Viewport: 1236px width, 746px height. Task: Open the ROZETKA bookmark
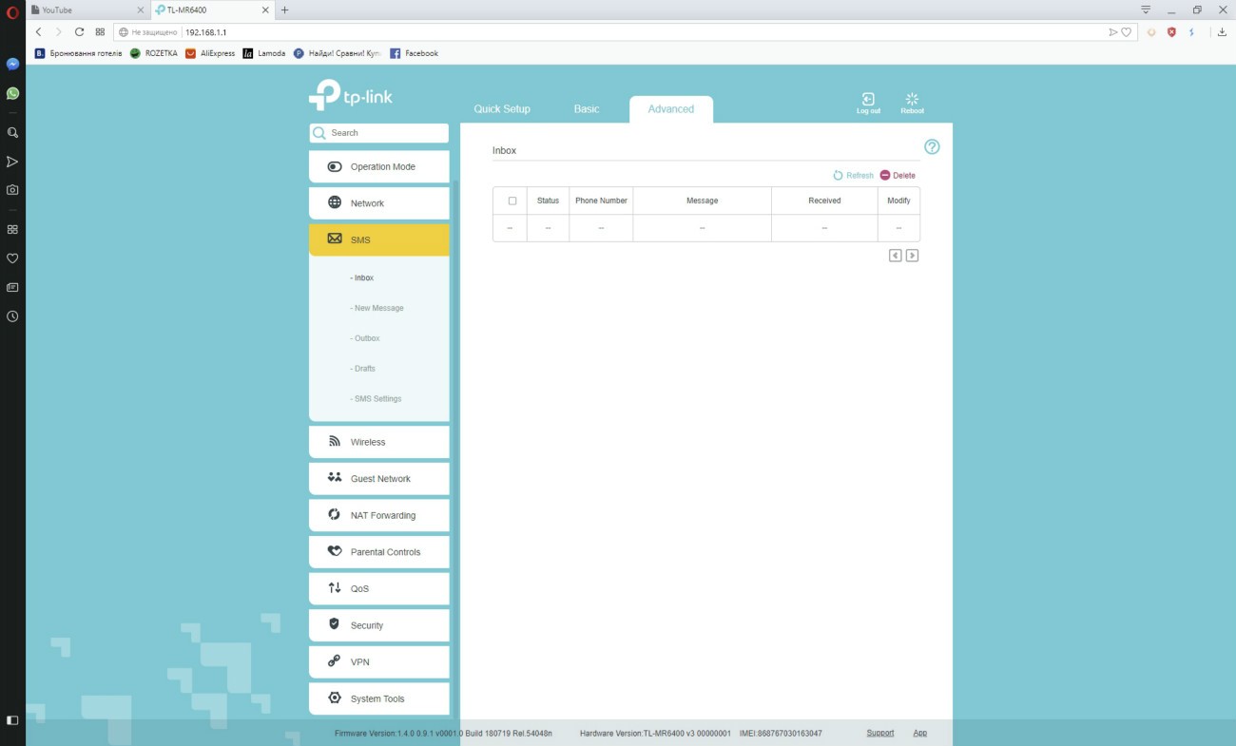click(154, 53)
